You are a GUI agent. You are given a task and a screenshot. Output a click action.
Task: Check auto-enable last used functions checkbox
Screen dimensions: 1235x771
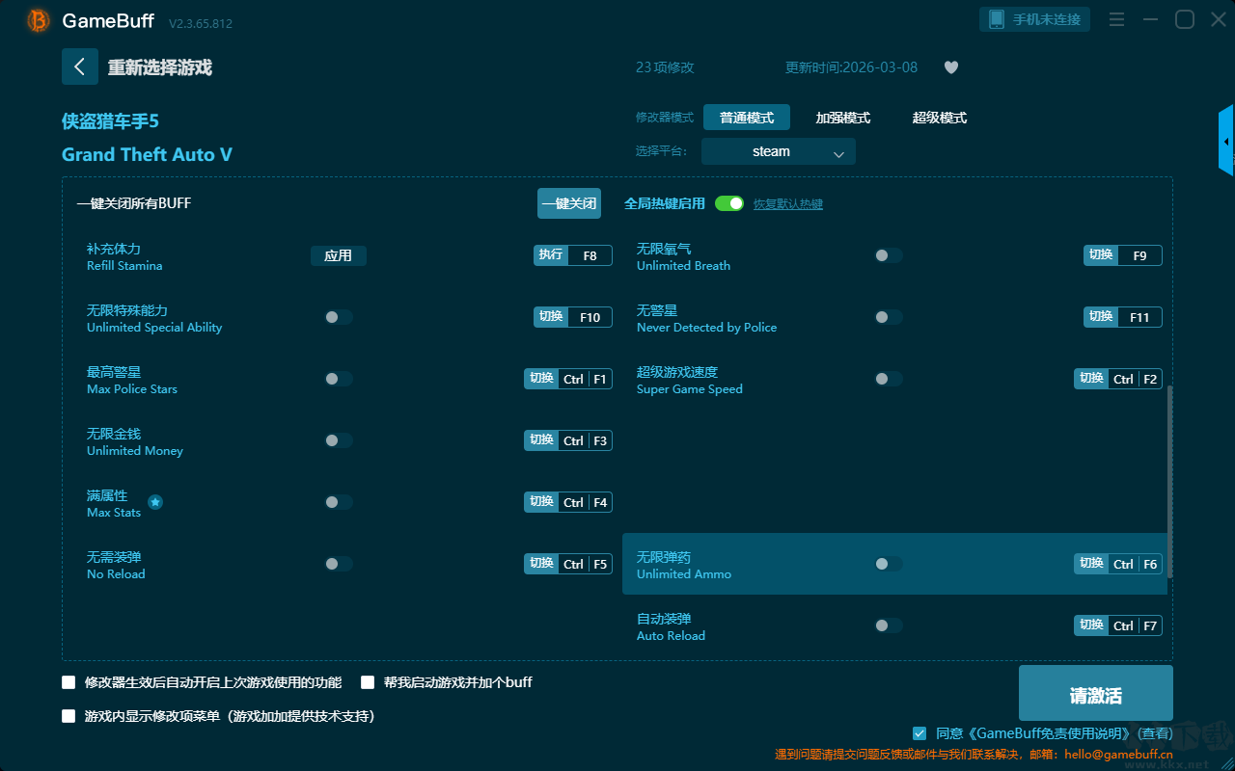(x=69, y=682)
